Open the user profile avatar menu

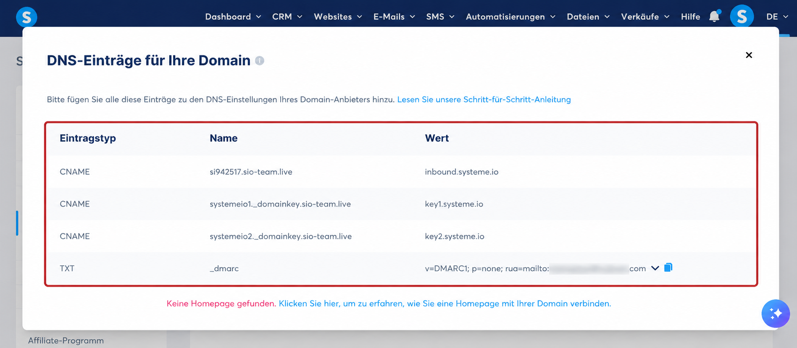(742, 17)
